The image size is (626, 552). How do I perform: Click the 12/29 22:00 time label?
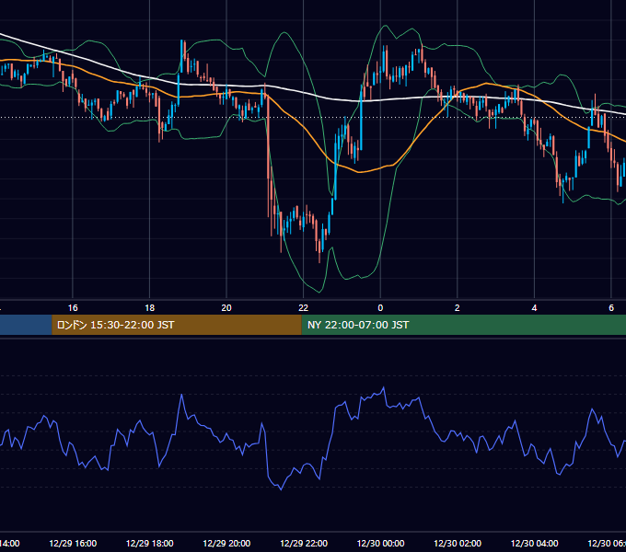click(x=304, y=543)
